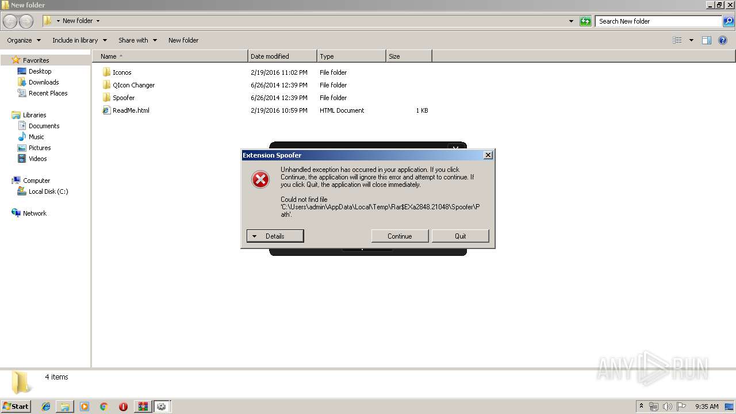Open Explorer help question mark icon
This screenshot has height=414, width=736.
pyautogui.click(x=723, y=40)
